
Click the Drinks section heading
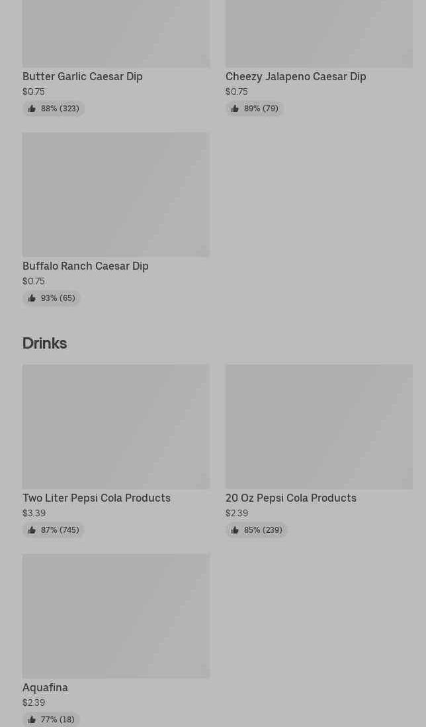(44, 343)
